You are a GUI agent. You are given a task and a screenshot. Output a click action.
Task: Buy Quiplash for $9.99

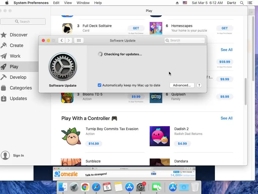(x=224, y=97)
